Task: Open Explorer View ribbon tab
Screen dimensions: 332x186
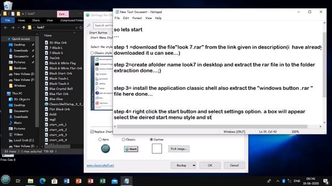Action: [x=50, y=20]
